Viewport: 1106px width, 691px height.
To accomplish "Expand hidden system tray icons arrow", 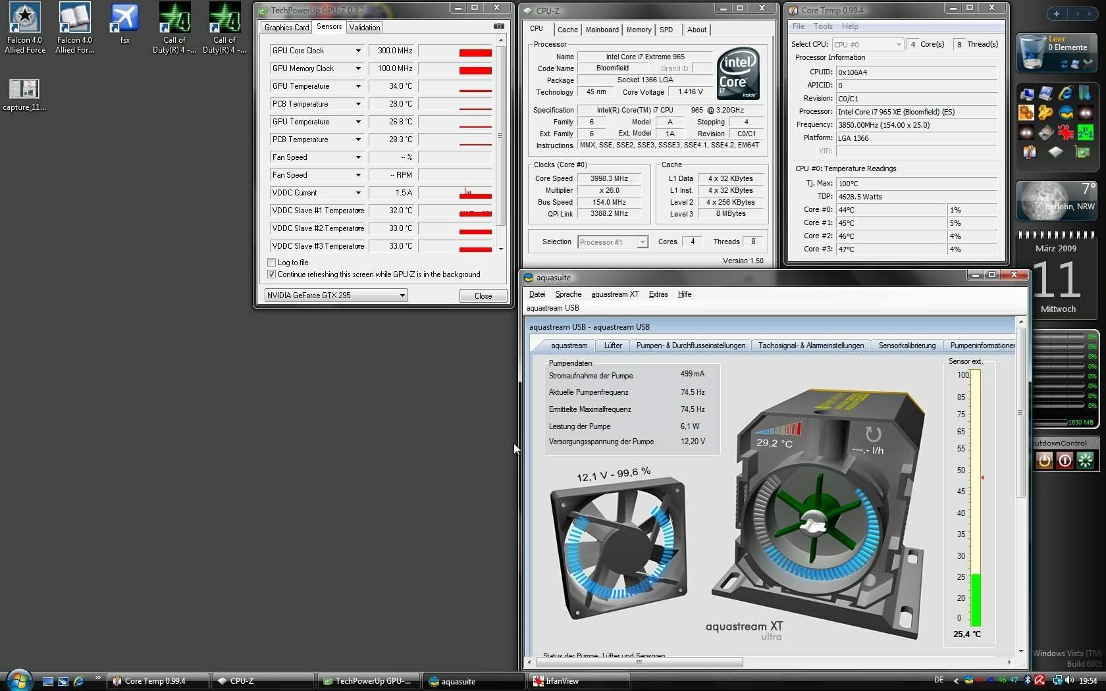I will [x=956, y=680].
